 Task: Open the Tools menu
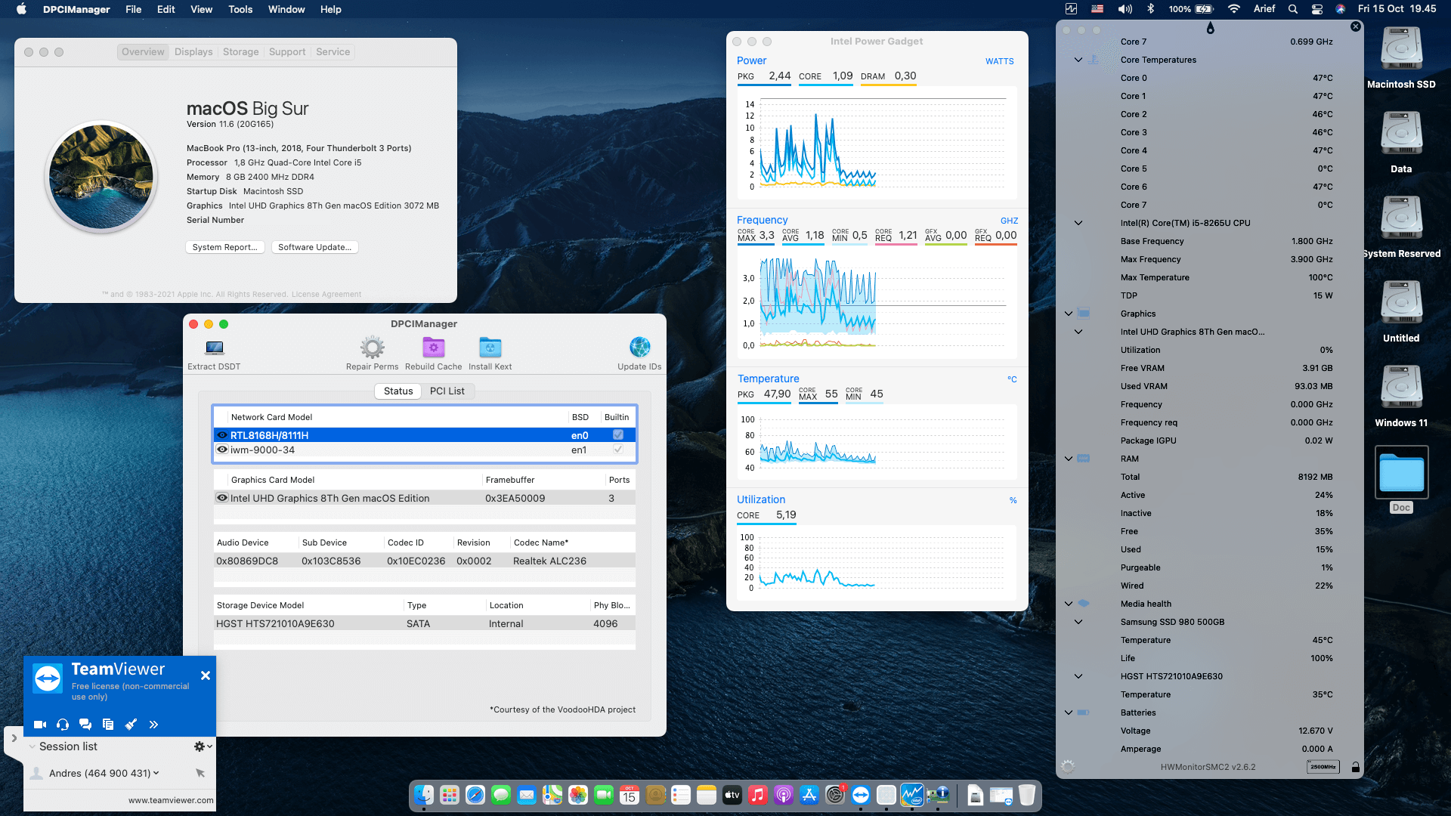[x=240, y=9]
